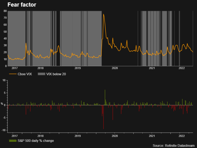This screenshot has width=197, height=148.
Task: Click the 2020 label on the VIX axis
Action: point(115,68)
